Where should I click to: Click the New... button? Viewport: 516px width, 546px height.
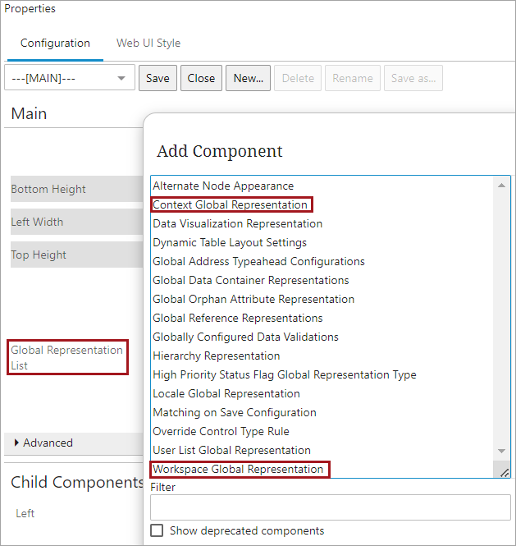[x=248, y=78]
